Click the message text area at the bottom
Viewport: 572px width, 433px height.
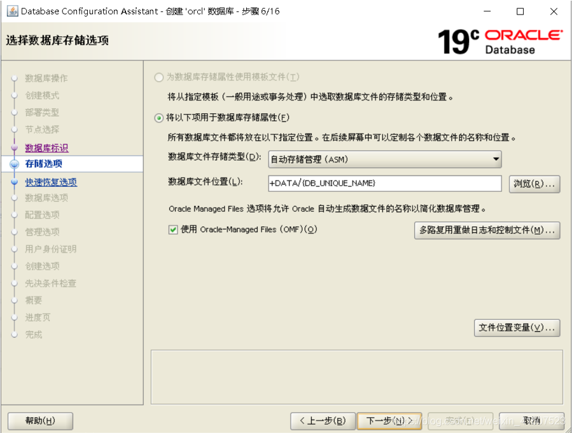pyautogui.click(x=357, y=377)
